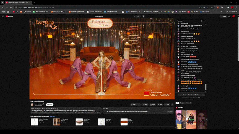The width and height of the screenshot is (239, 134).
Task: Open the Clip scissors tool
Action: (x=160, y=105)
